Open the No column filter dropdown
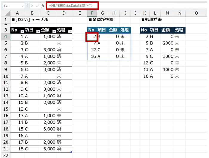The image size is (209, 158). point(22,31)
